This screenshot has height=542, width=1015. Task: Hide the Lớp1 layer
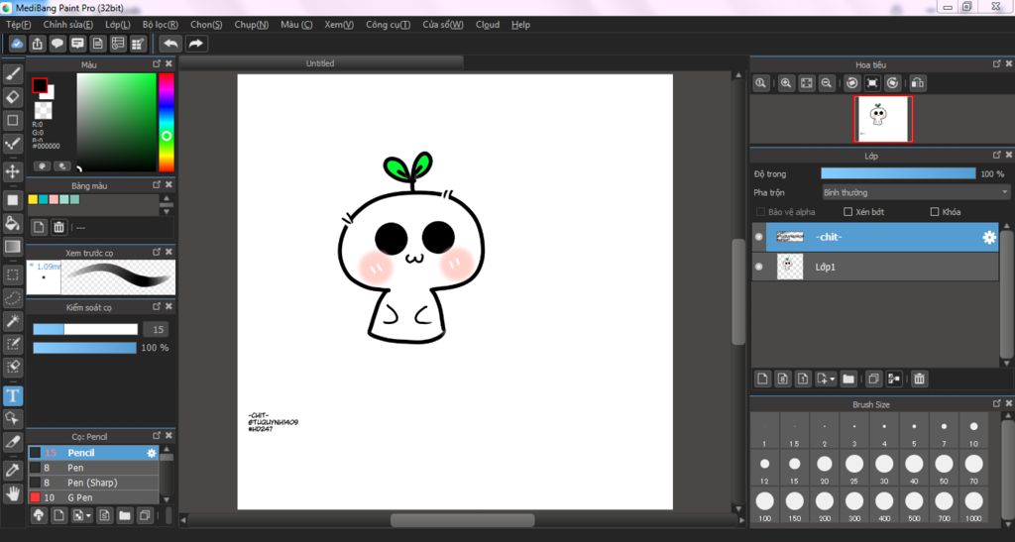(x=758, y=267)
